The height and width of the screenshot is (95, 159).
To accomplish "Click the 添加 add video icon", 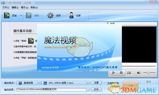I will pyautogui.click(x=7, y=15).
